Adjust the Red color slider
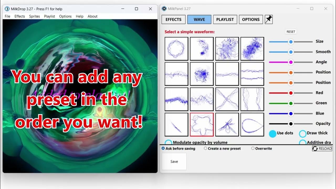 tap(291, 93)
